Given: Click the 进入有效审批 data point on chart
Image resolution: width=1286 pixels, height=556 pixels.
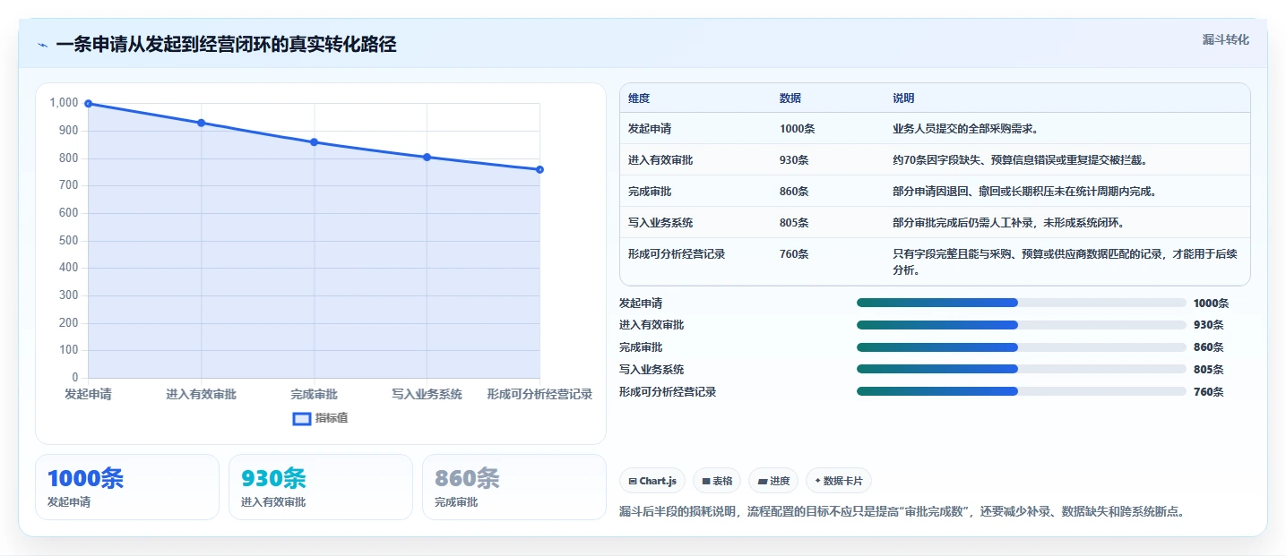Looking at the screenshot, I should [201, 123].
